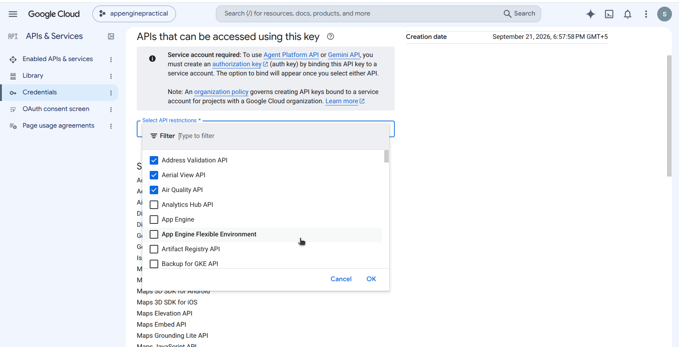The height and width of the screenshot is (347, 679).
Task: Click the Type to filter field
Action: coord(281,136)
